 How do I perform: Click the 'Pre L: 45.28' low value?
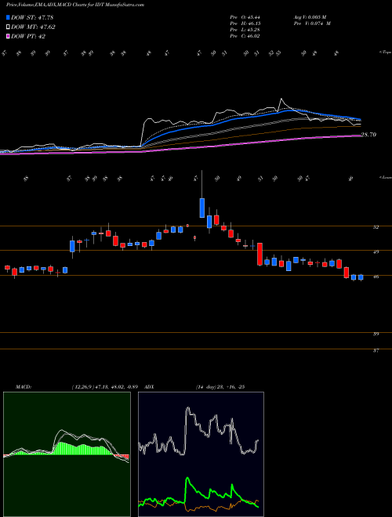(245, 30)
